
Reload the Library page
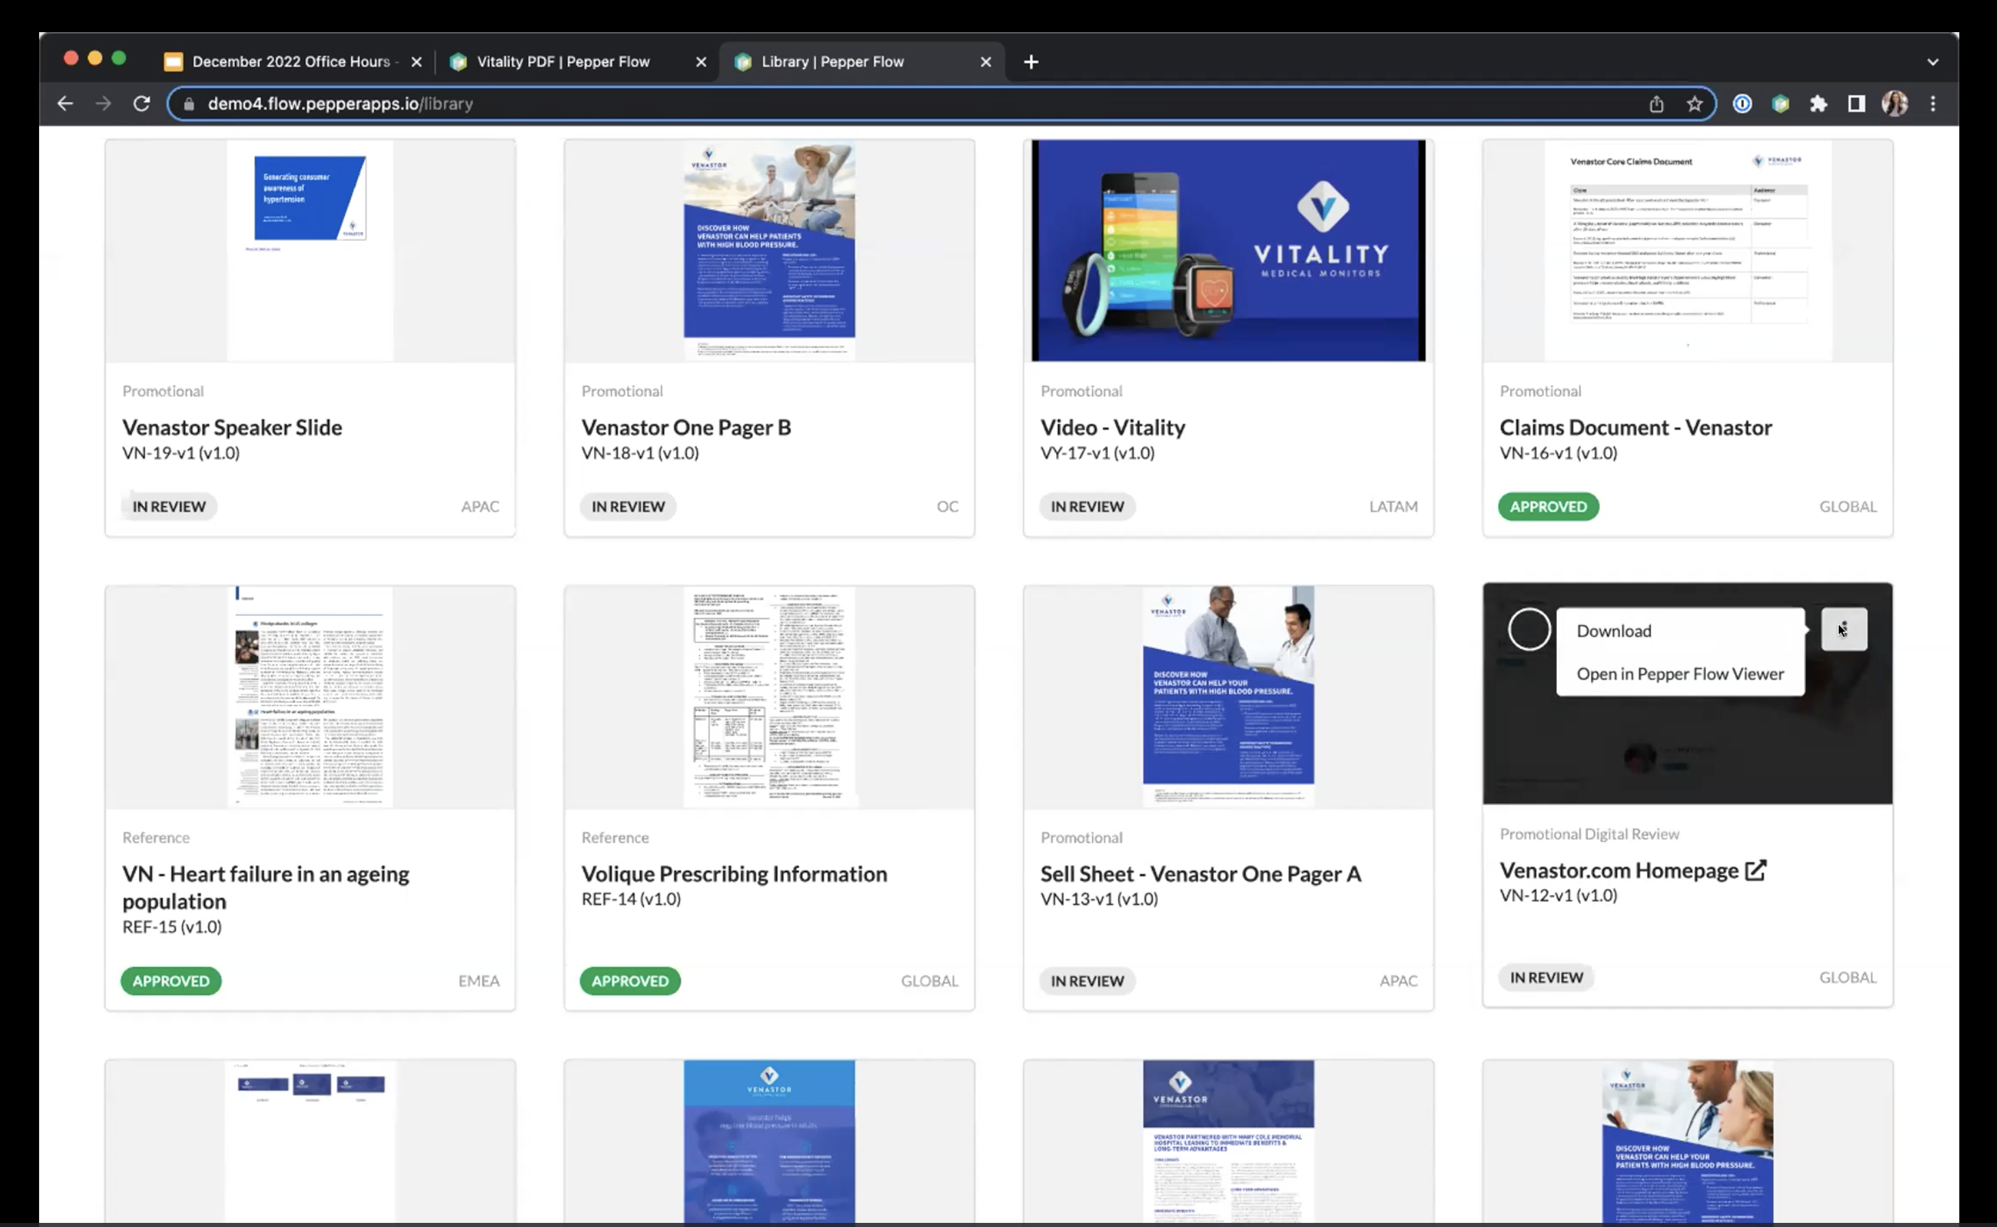(x=141, y=104)
